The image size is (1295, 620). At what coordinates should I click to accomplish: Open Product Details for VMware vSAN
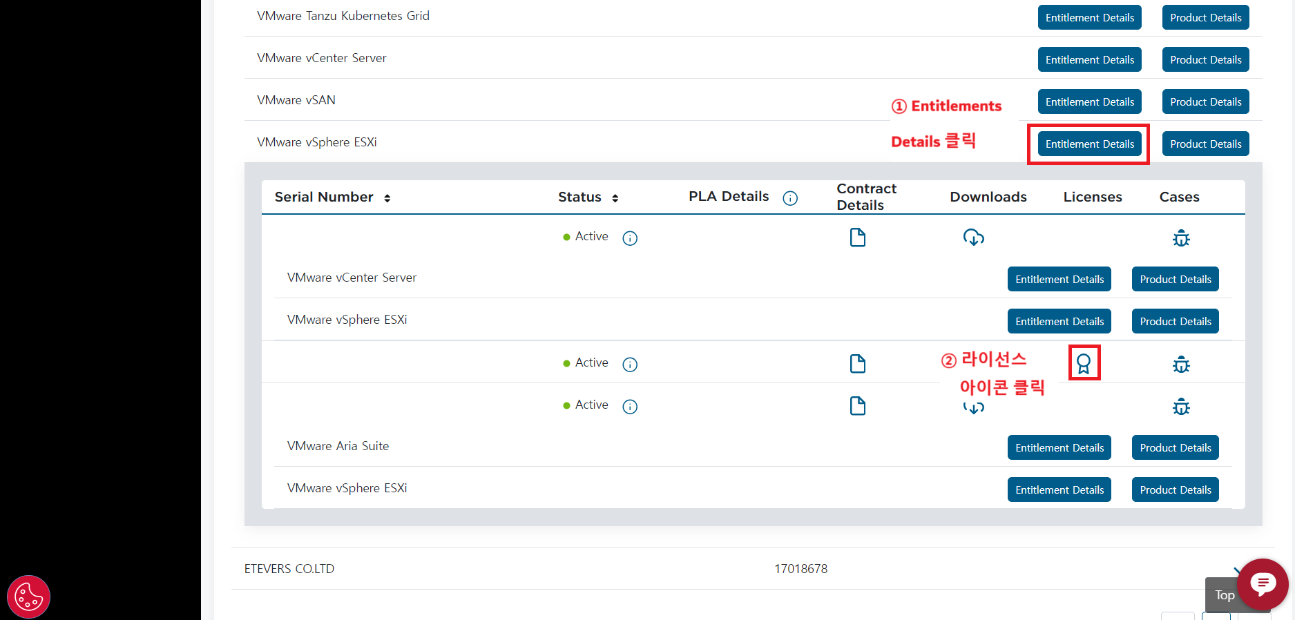click(1205, 101)
